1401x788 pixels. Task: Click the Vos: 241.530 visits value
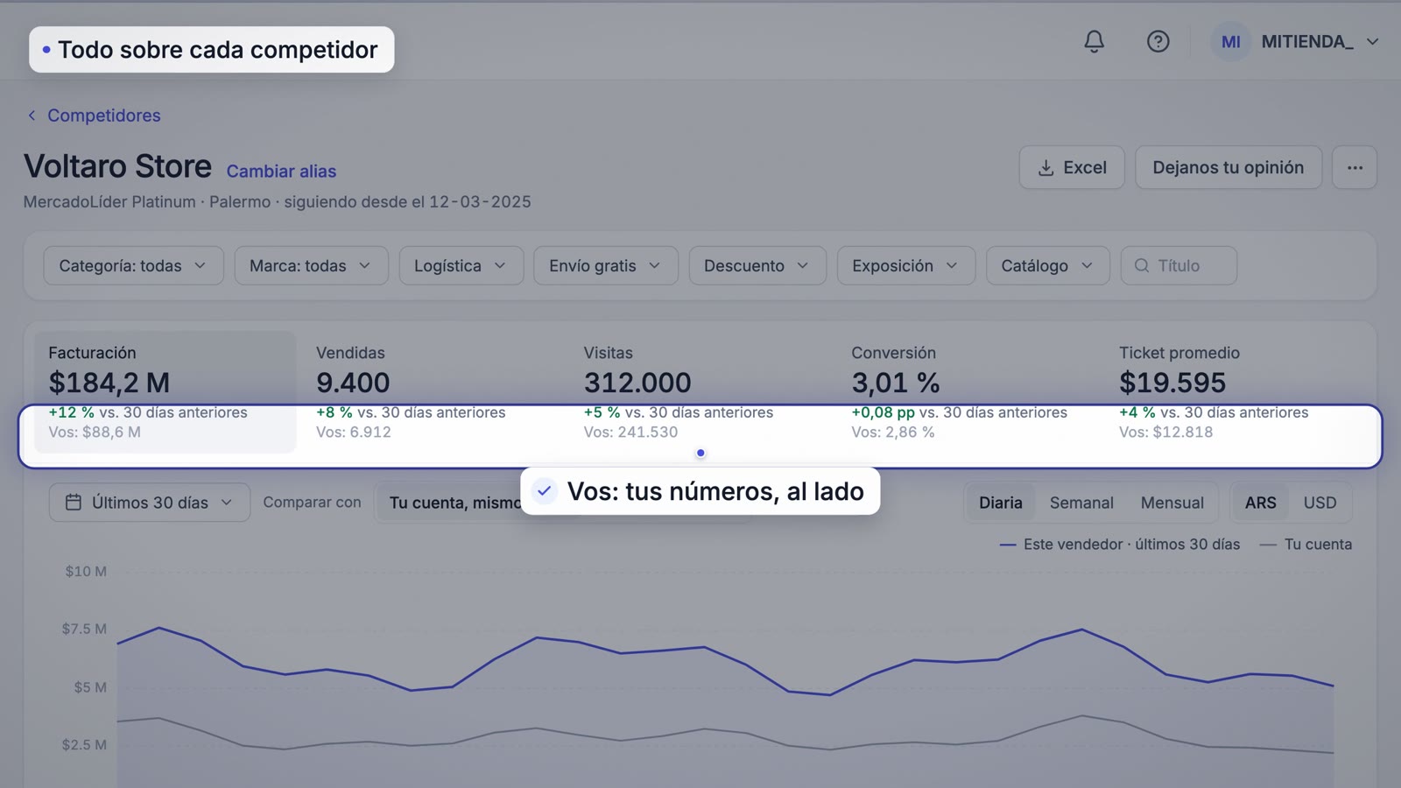(630, 432)
